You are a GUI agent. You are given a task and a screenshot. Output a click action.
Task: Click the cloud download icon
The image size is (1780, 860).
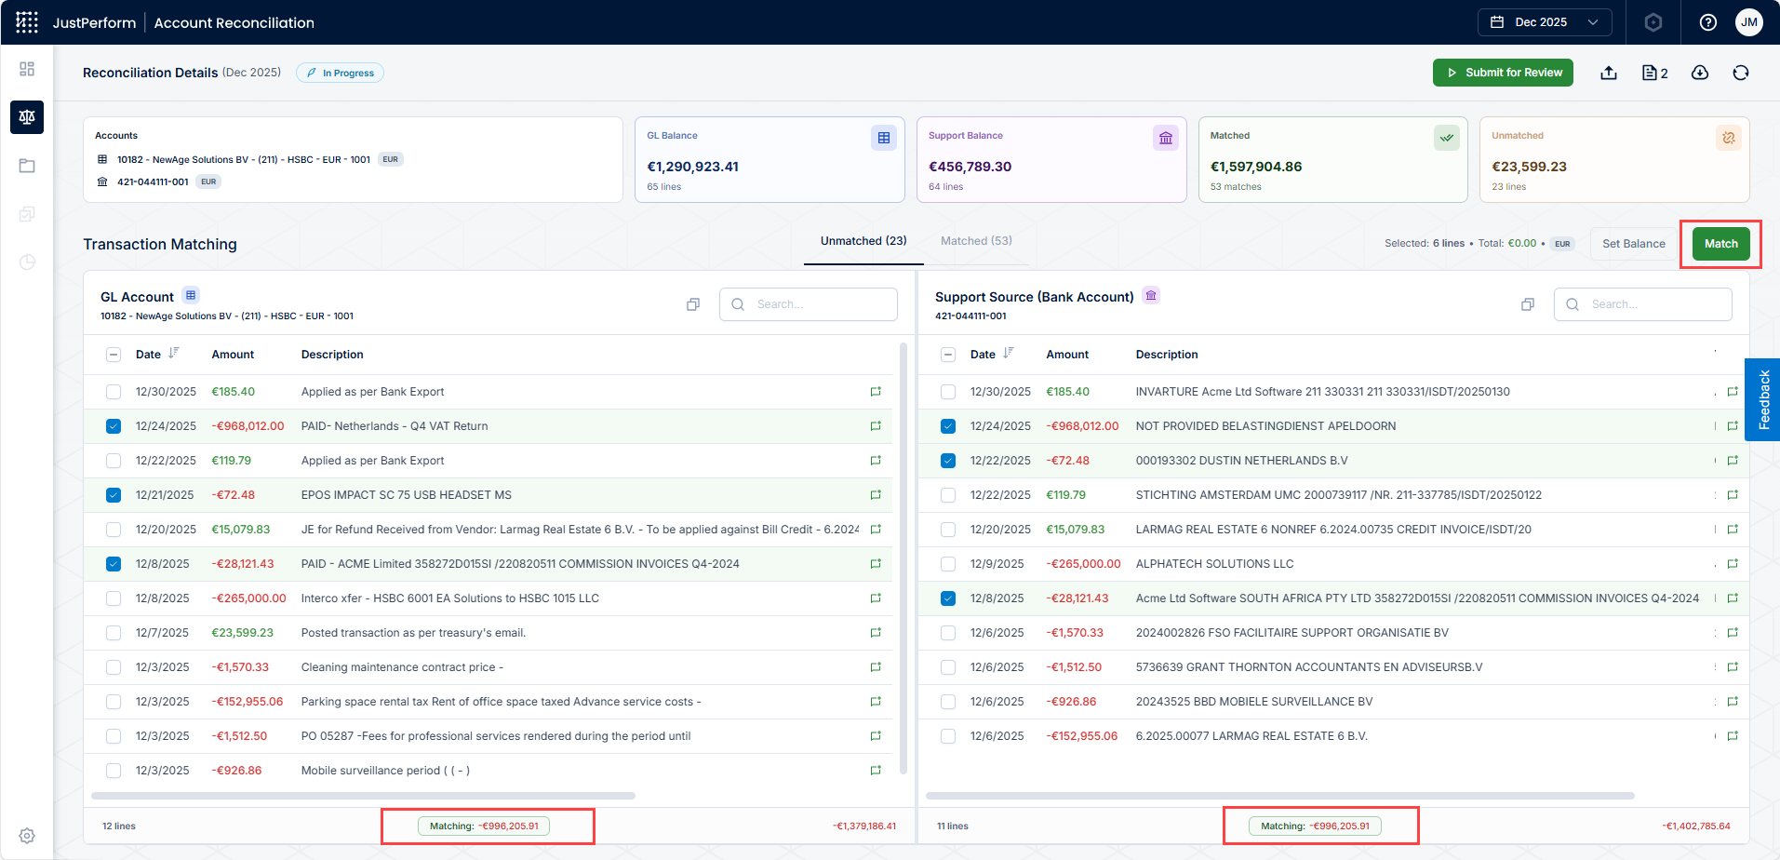click(1700, 73)
